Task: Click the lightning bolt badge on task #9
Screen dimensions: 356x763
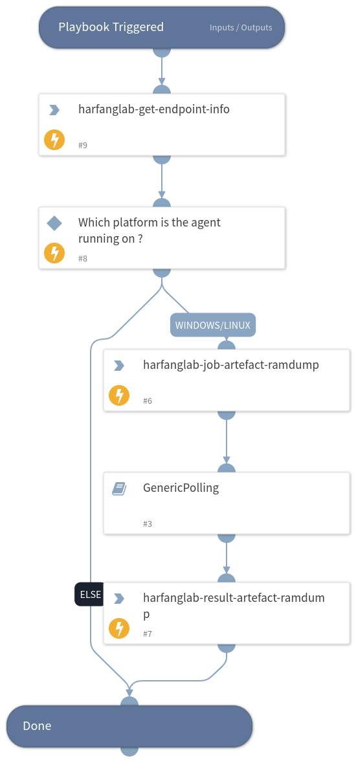Action: tap(54, 140)
